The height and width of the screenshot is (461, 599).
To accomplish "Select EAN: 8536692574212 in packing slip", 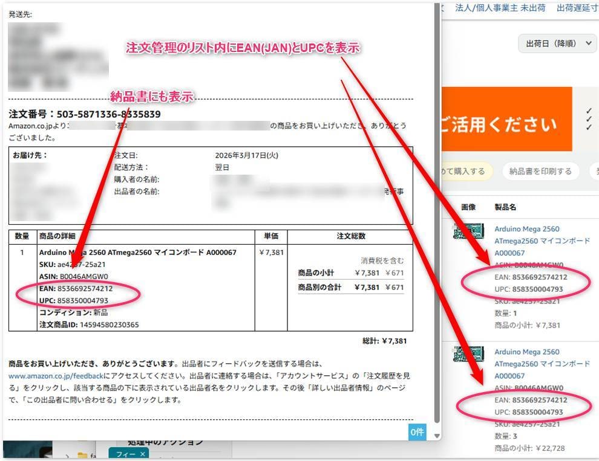I will 76,289.
